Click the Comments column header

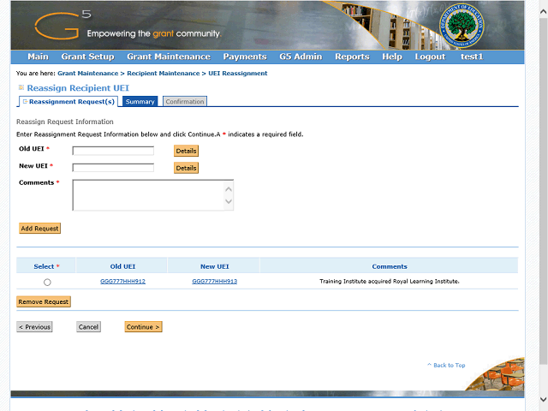click(x=390, y=266)
